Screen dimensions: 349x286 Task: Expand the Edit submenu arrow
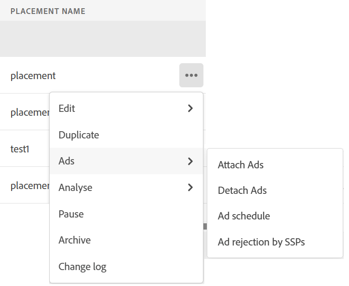190,109
